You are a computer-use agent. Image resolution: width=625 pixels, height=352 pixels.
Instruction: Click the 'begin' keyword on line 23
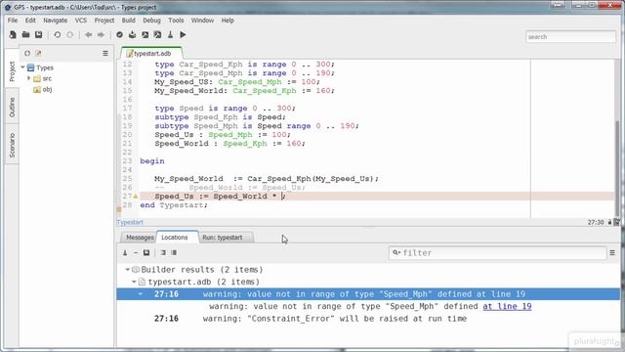point(152,161)
